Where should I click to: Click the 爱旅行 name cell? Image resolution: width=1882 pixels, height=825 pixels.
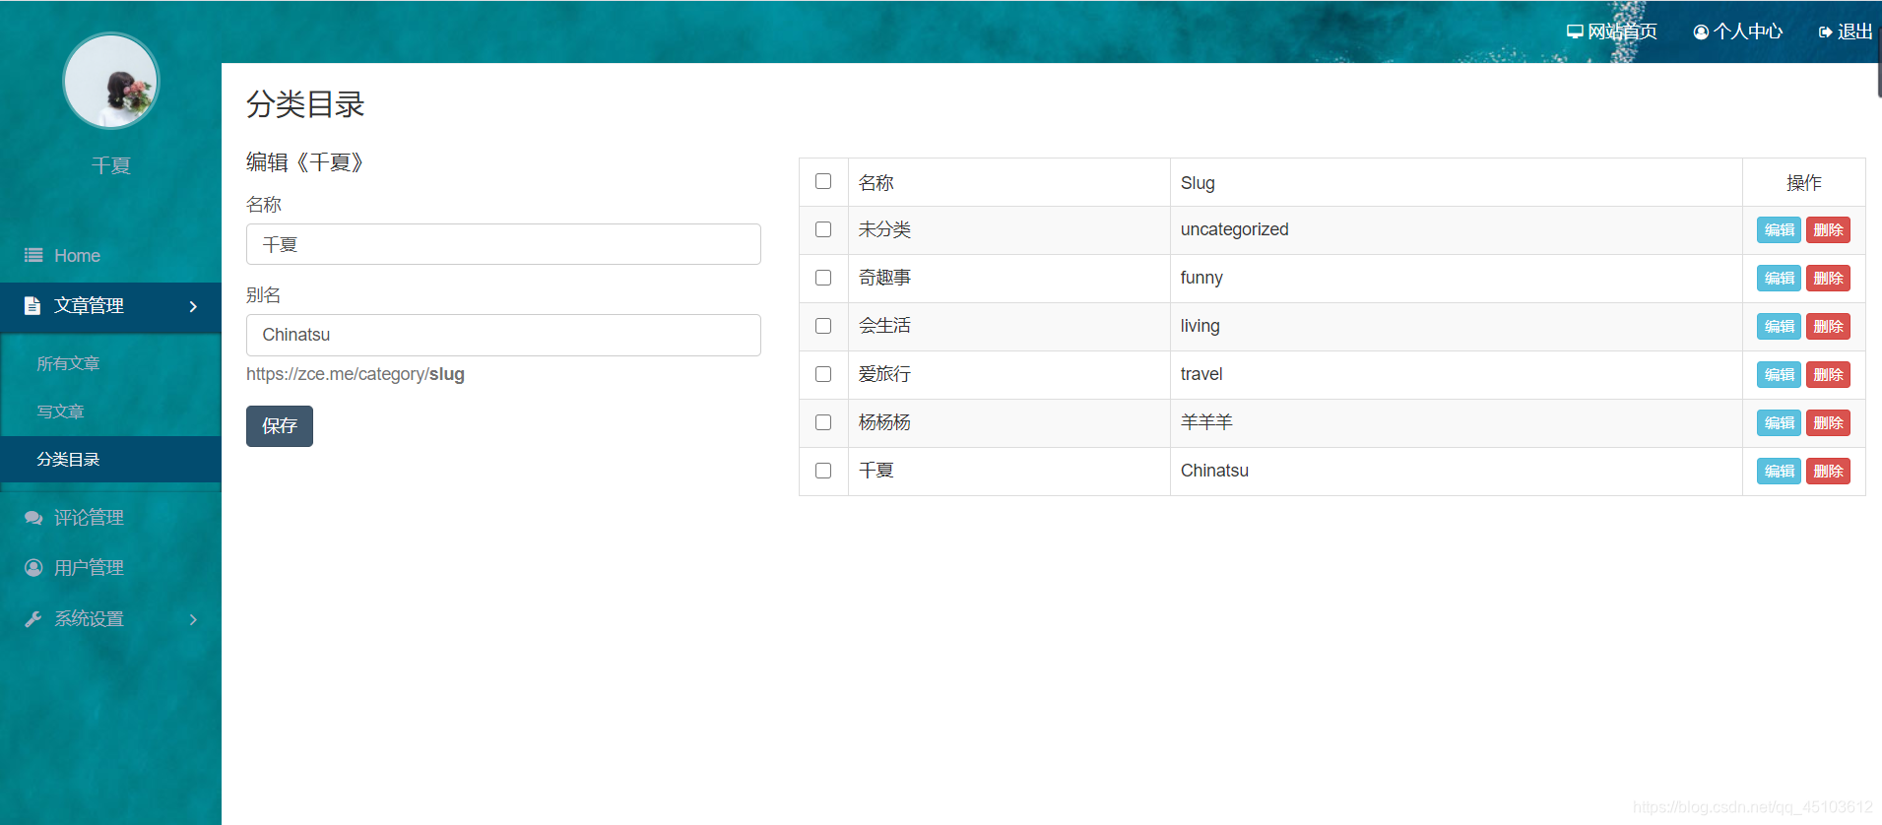coord(1008,374)
